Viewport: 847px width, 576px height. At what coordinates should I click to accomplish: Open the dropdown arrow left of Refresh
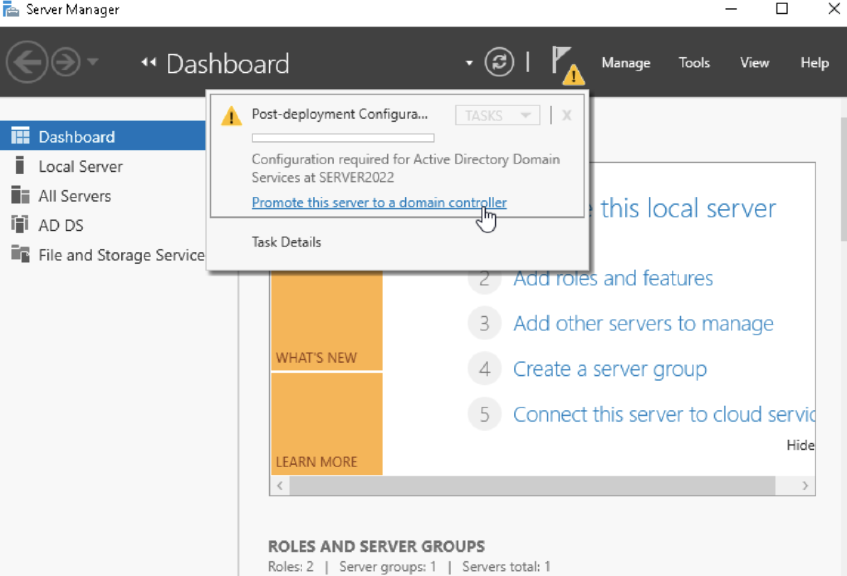pos(469,63)
